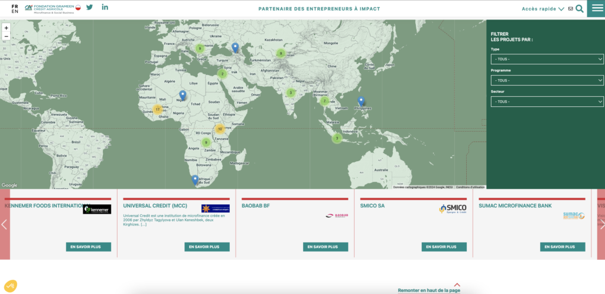Zoom in on the map
The width and height of the screenshot is (605, 294).
[6, 28]
